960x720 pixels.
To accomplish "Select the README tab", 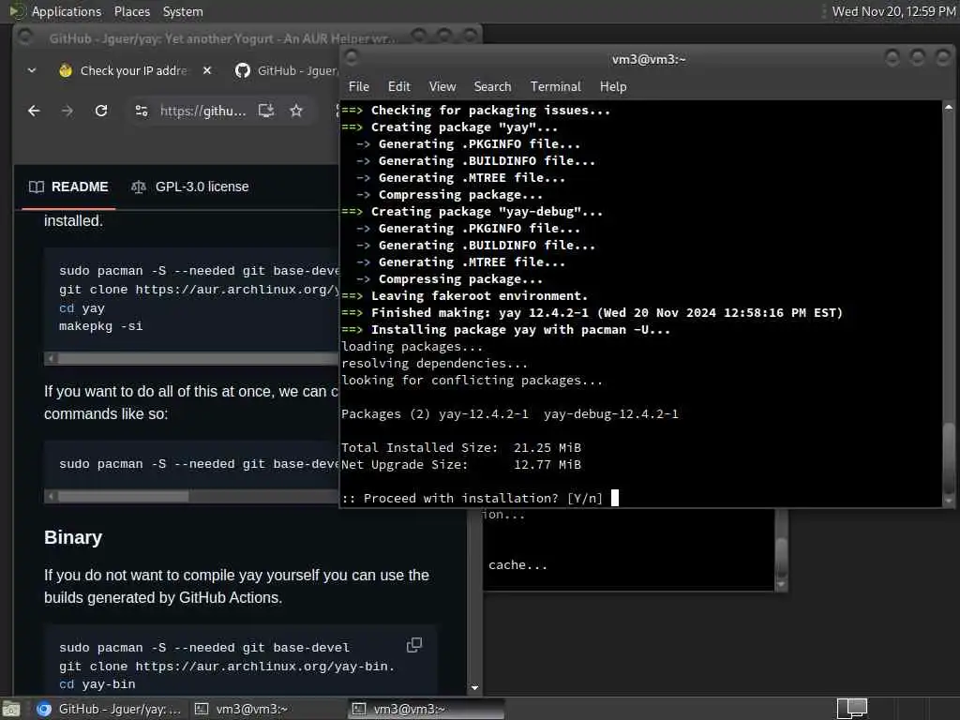I will [68, 187].
